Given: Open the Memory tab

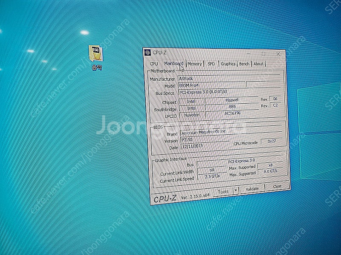Looking at the screenshot, I should 195,64.
